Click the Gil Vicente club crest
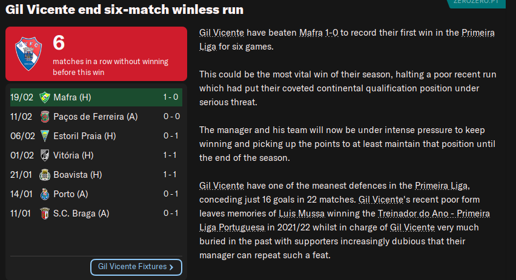The width and height of the screenshot is (516, 280). (x=27, y=54)
